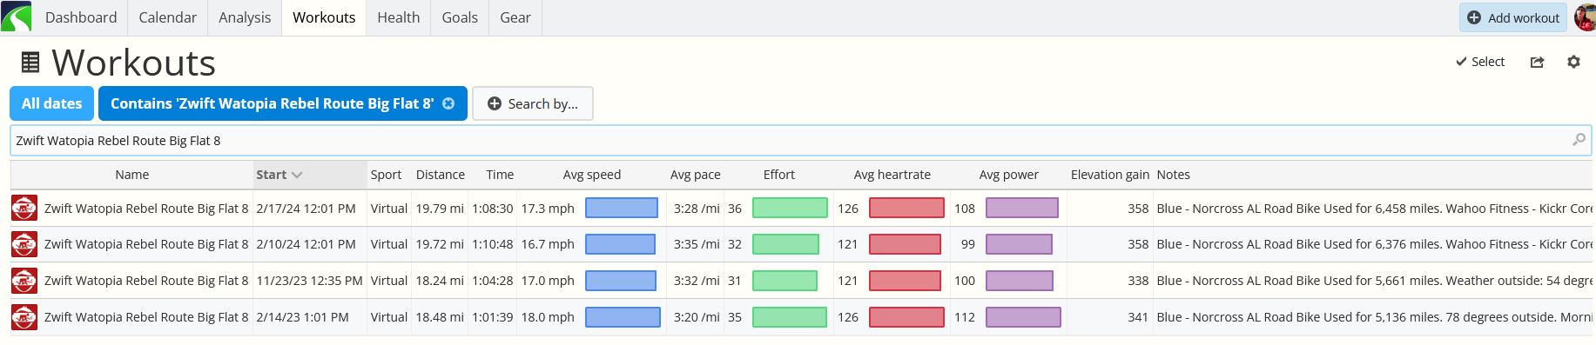Click the green SportTracks logo icon
Viewport: 1596px width, 345px height.
(x=17, y=17)
